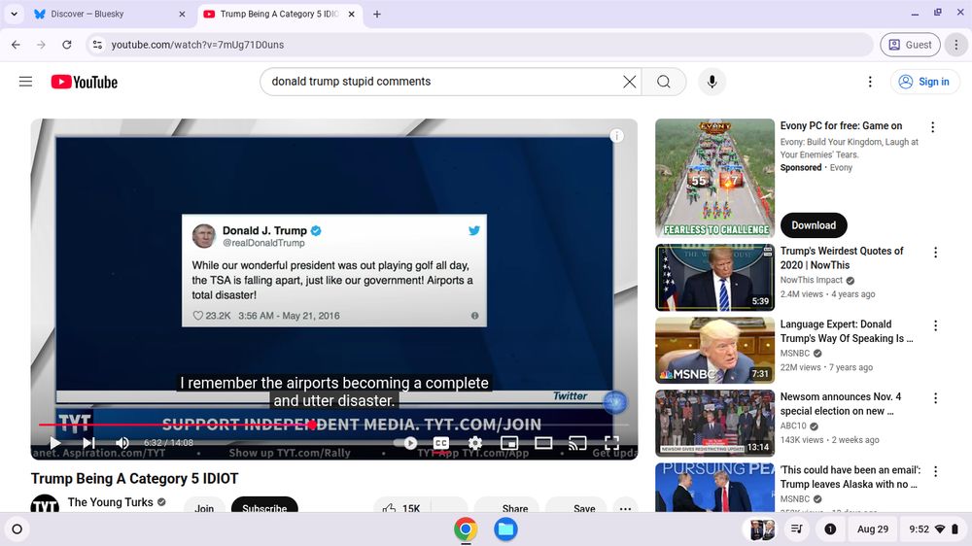Image resolution: width=972 pixels, height=546 pixels.
Task: Enable miniplayer mode
Action: [x=509, y=442]
